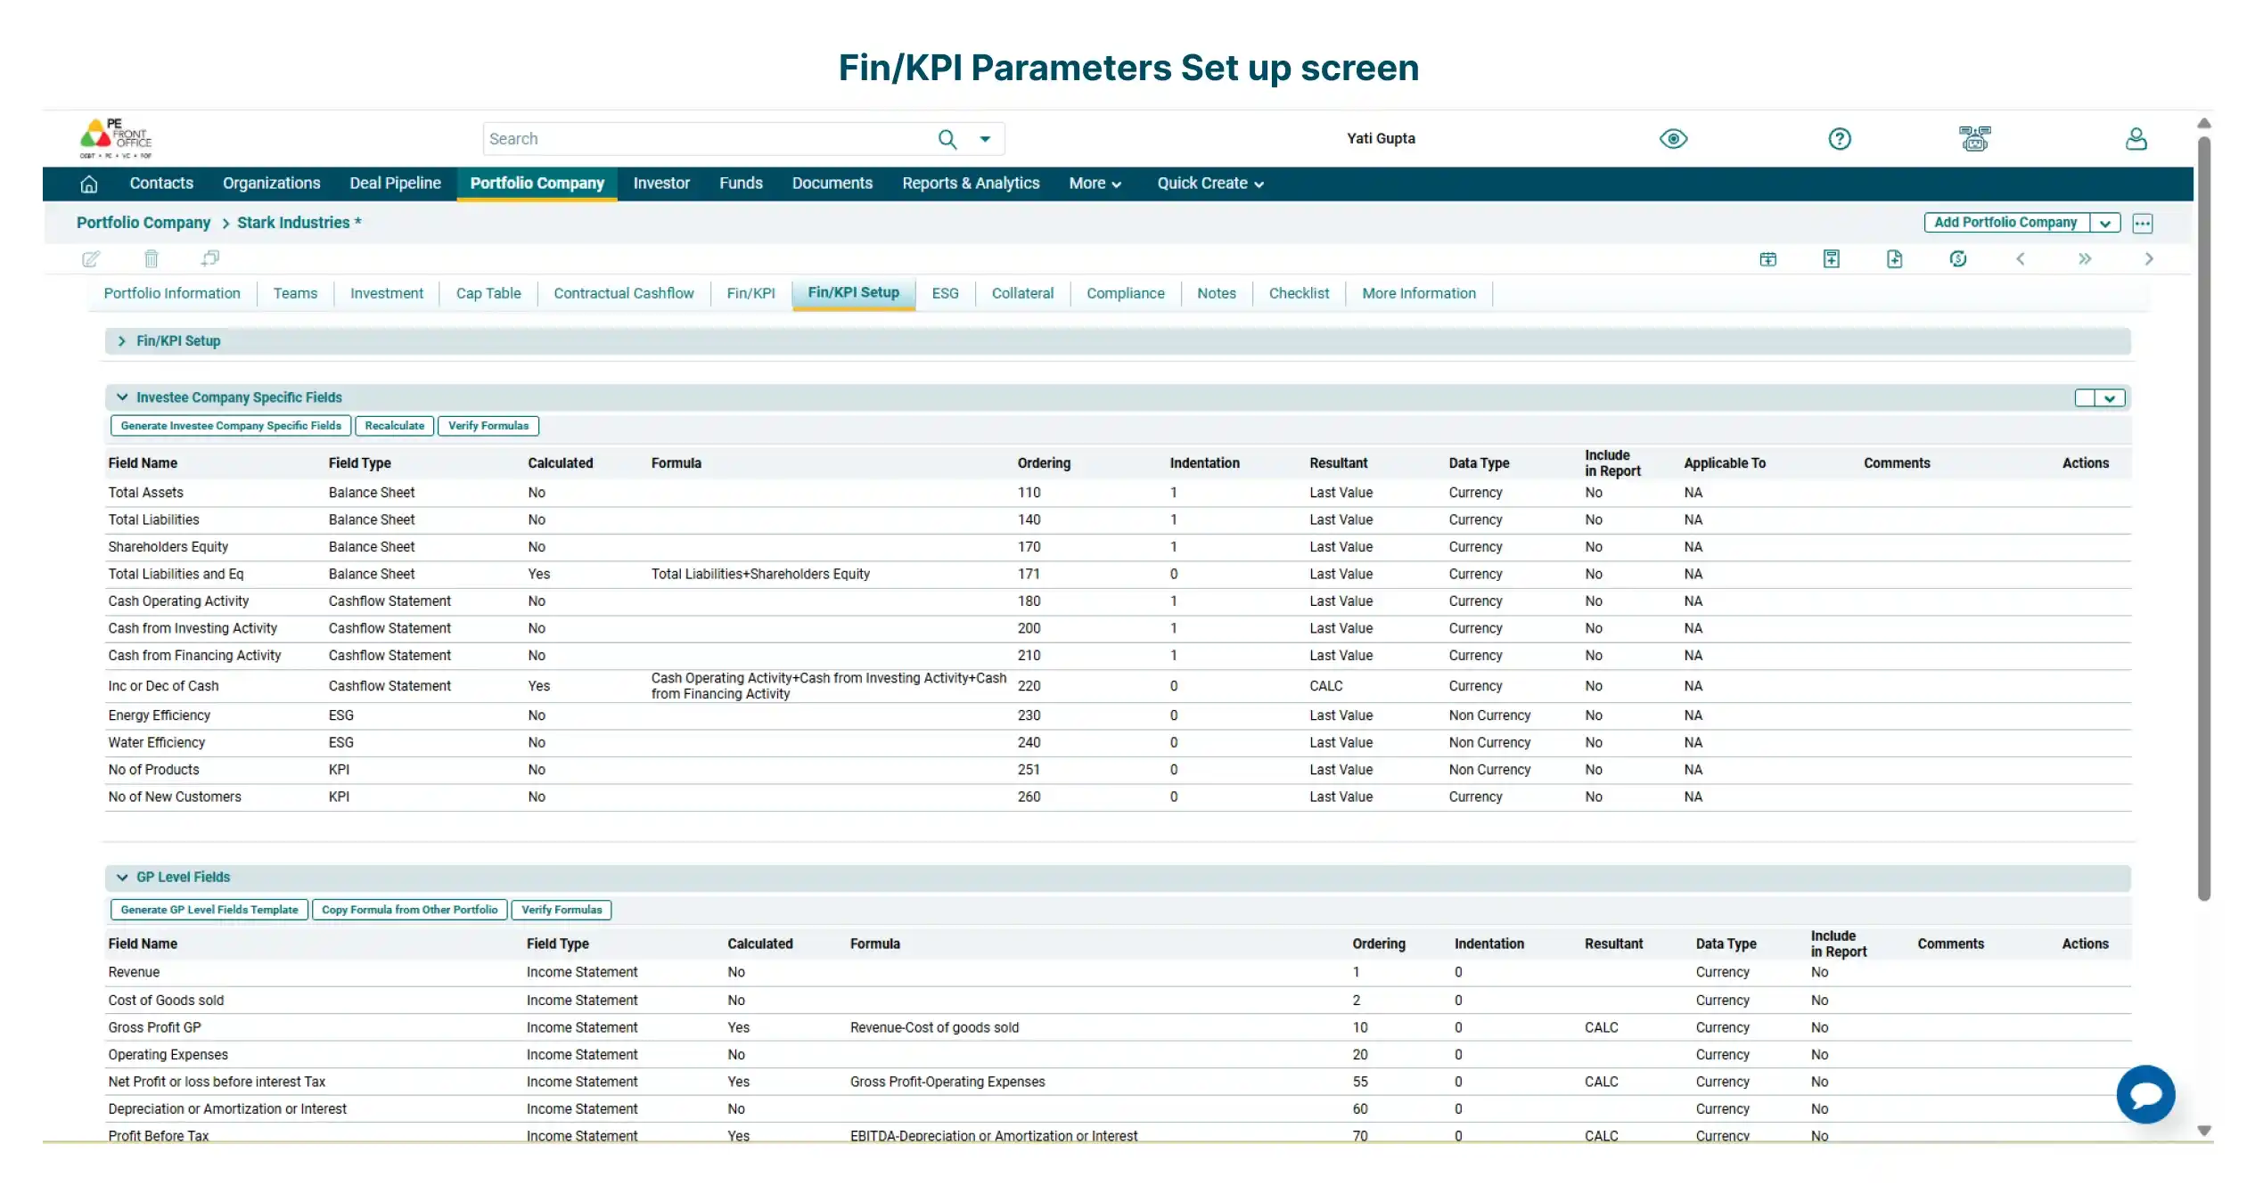Viewport: 2255px width, 1185px height.
Task: Open Investor in navigation bar
Action: tap(661, 184)
